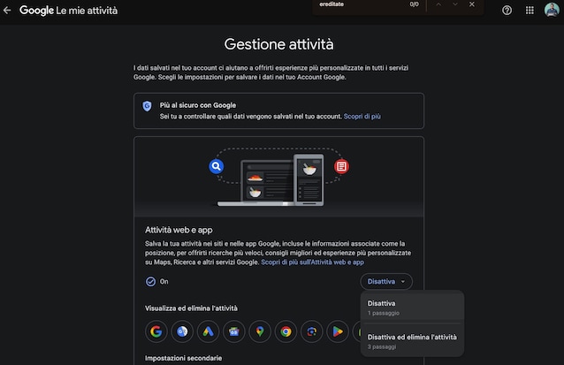Click the Attività web e app heading
The height and width of the screenshot is (365, 564).
pos(179,230)
